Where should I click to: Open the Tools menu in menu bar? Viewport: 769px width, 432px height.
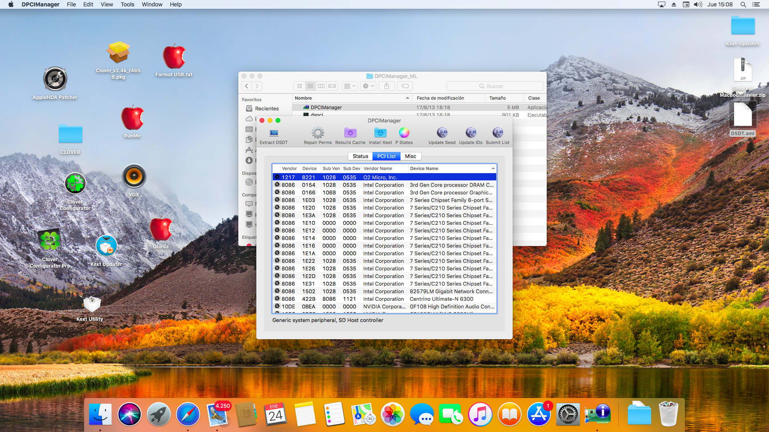point(127,4)
